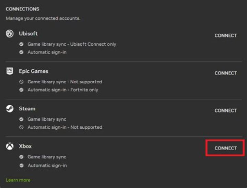Connect your Ubisoft account

[226, 36]
